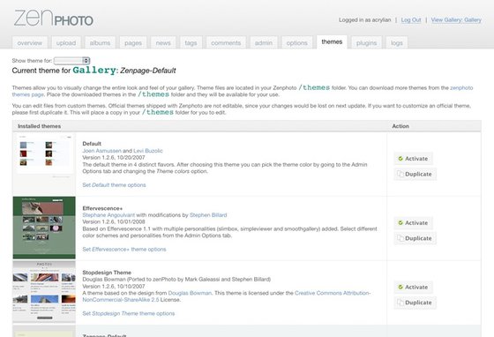Duplicate the Default theme
Screen dimensions: 494x337
415,174
